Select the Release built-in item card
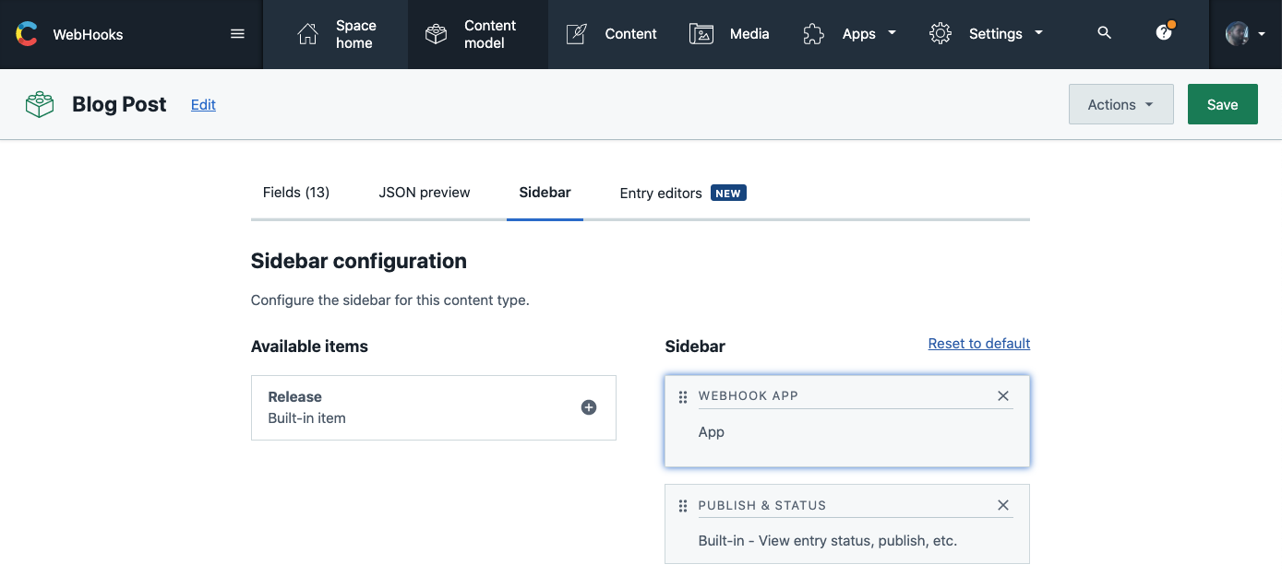 point(434,407)
